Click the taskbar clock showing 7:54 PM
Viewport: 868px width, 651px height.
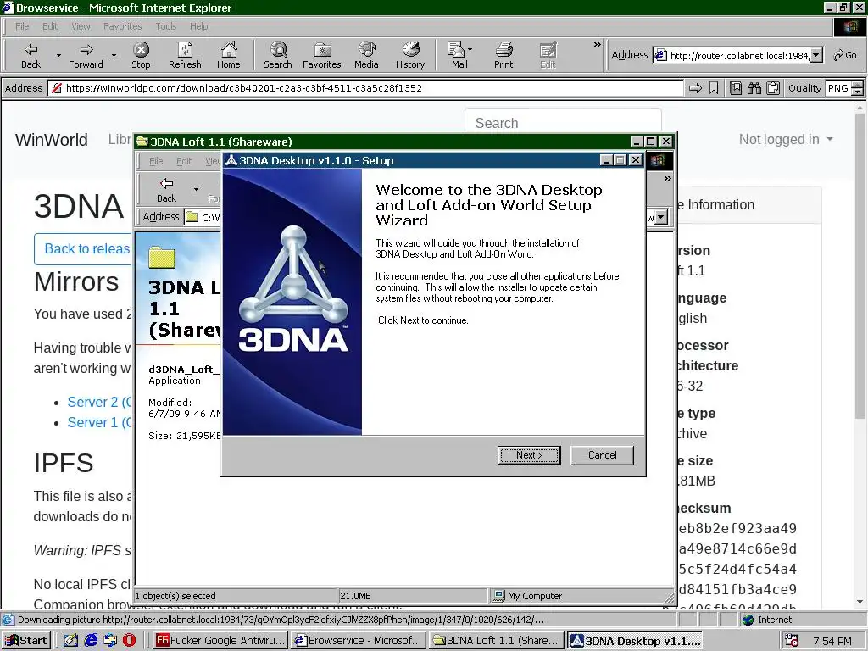click(832, 641)
